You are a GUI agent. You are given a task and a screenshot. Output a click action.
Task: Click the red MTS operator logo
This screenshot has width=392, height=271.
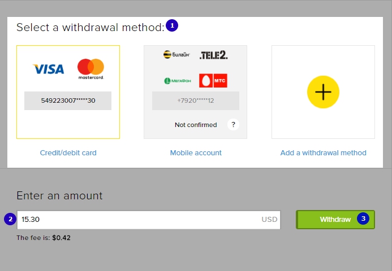[x=213, y=81]
